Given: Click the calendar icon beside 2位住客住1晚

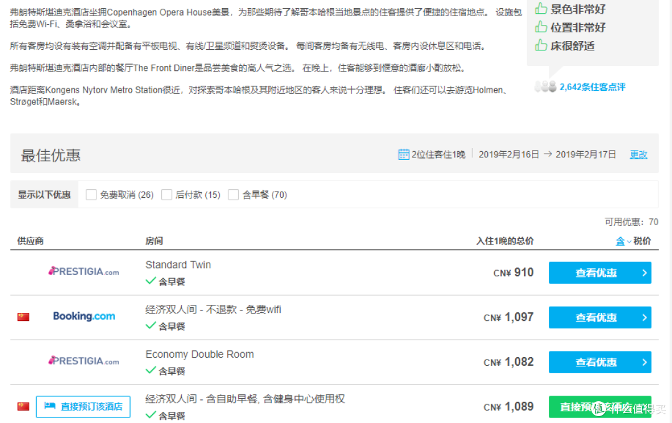Looking at the screenshot, I should point(403,154).
